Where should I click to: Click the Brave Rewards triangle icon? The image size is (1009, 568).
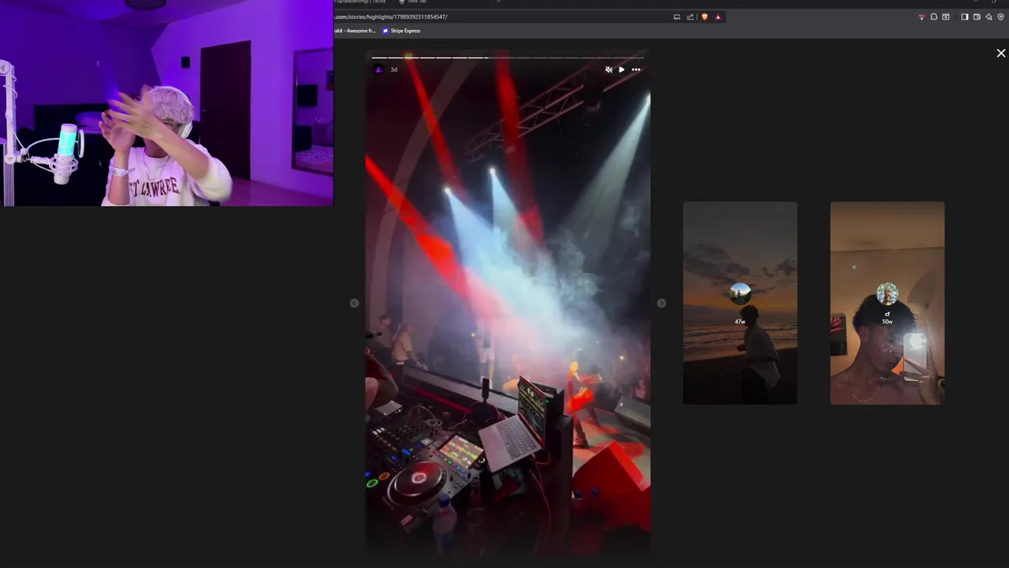tap(717, 17)
